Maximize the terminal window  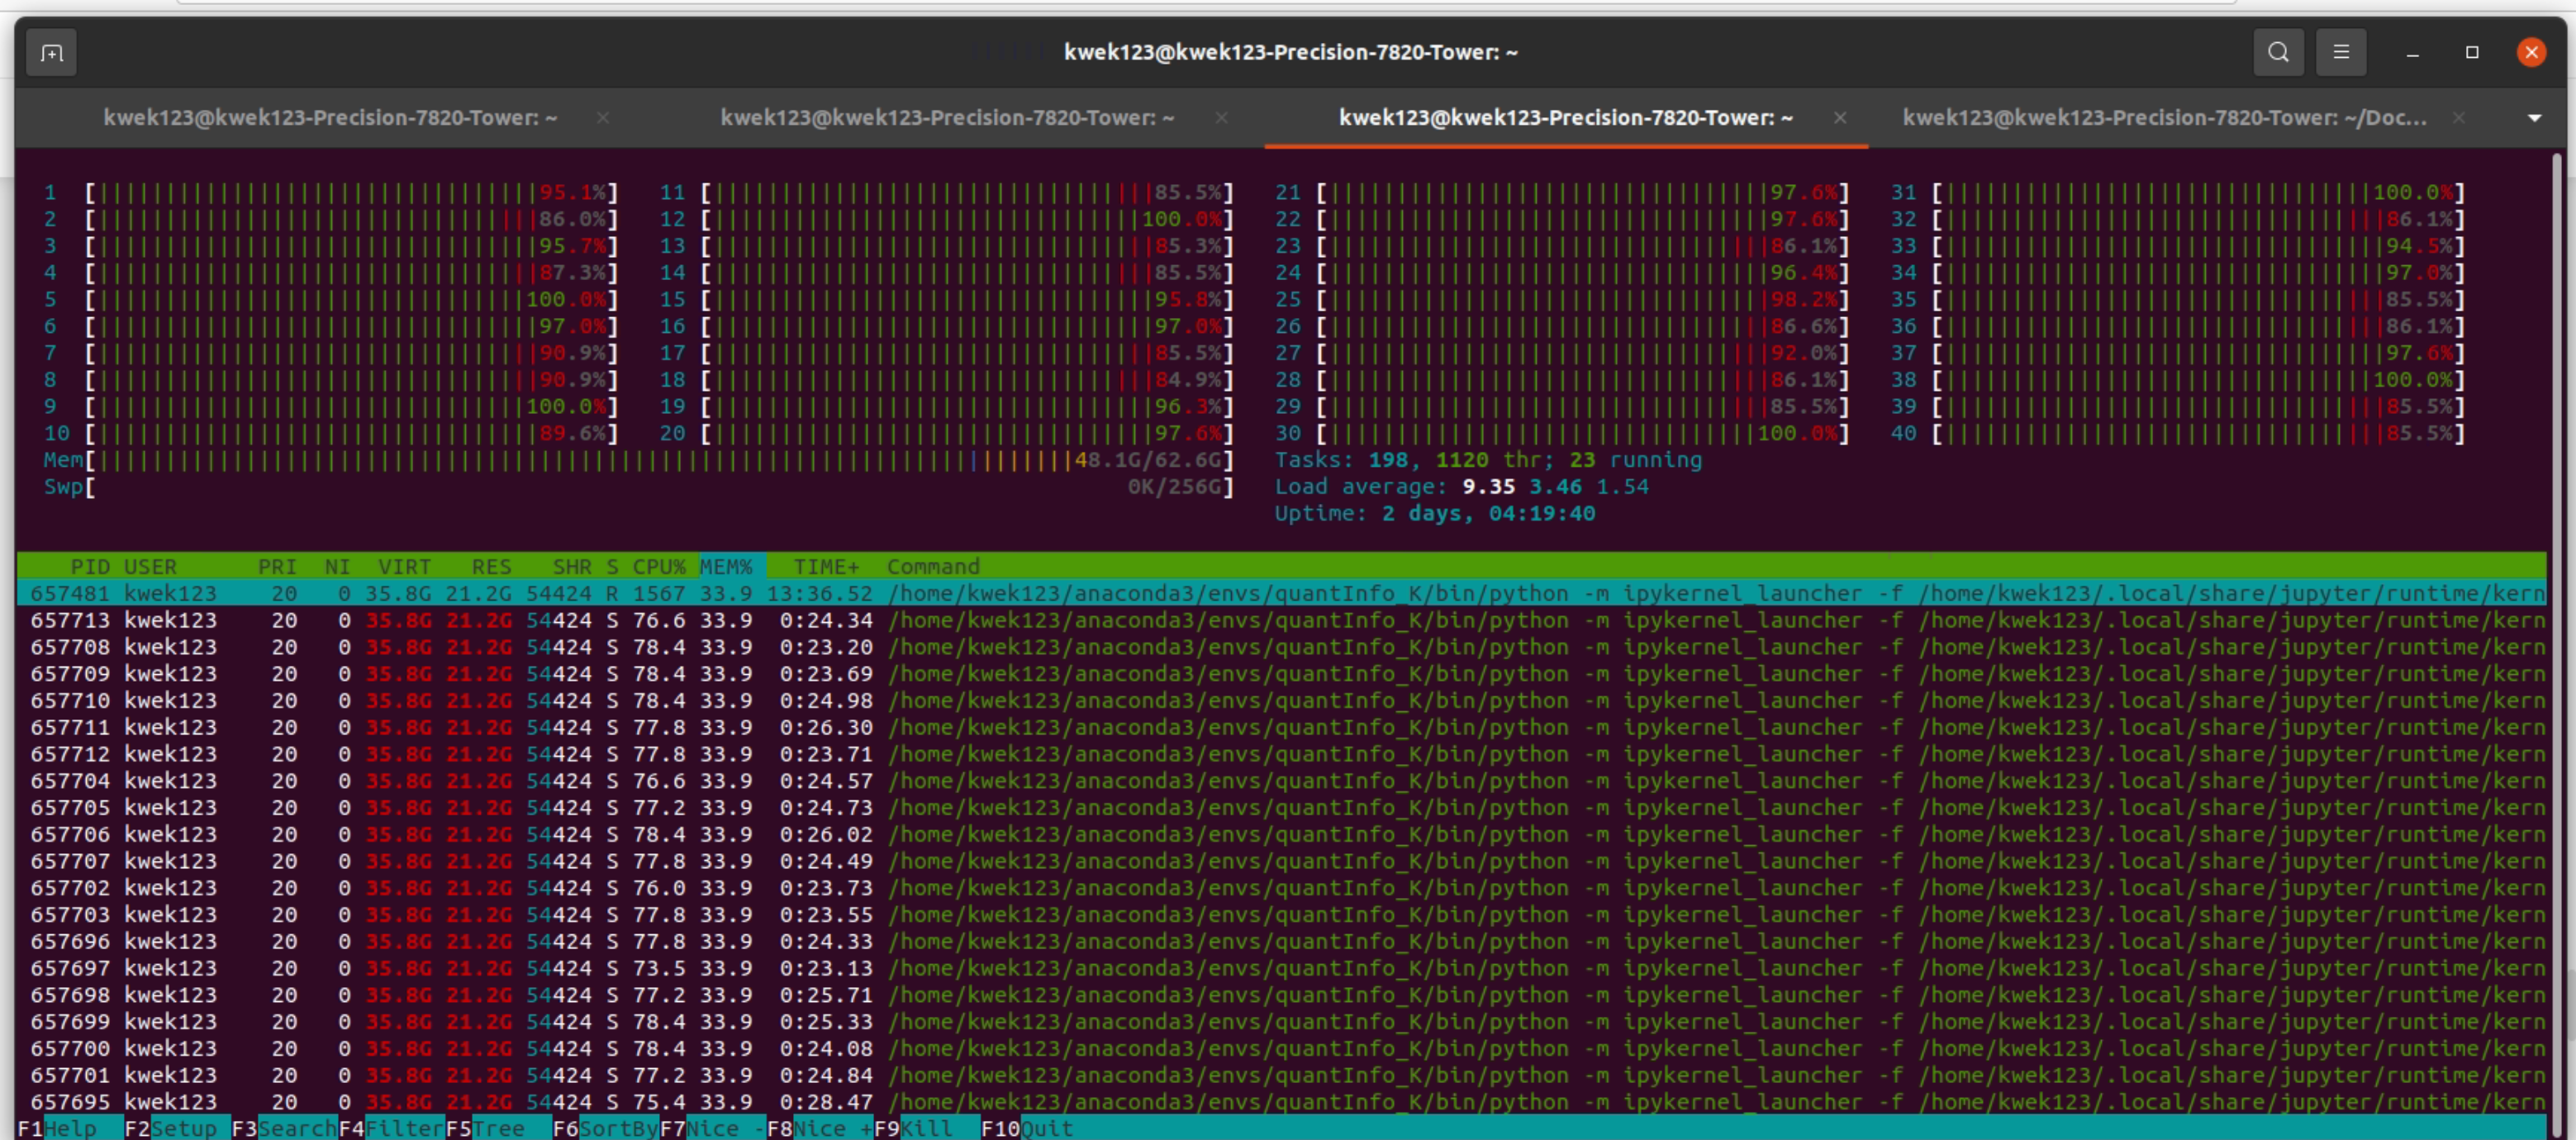pyautogui.click(x=2472, y=52)
